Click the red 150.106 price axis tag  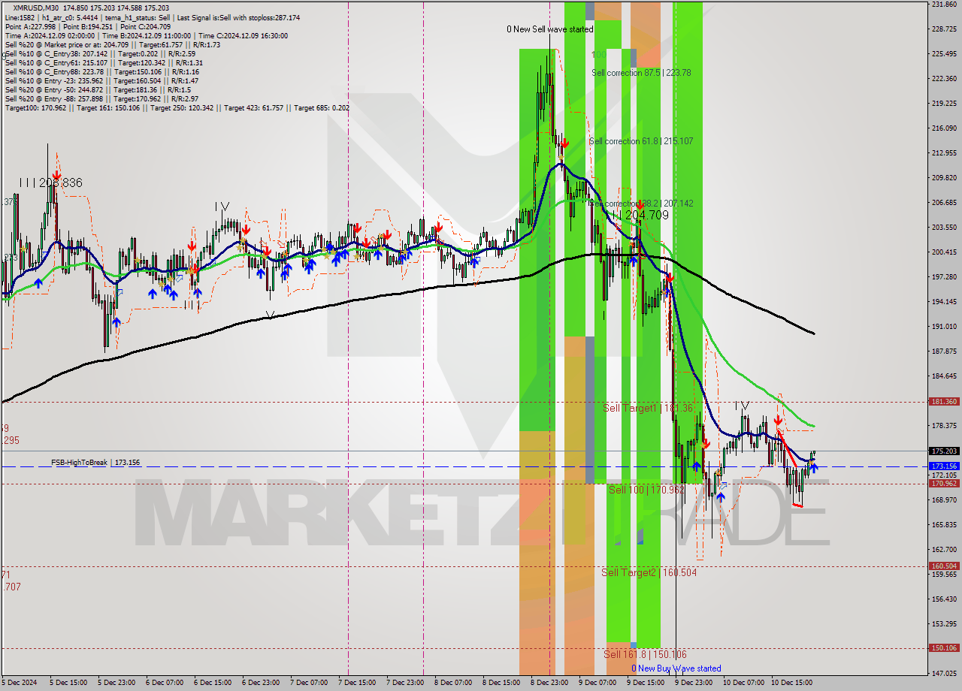[944, 647]
